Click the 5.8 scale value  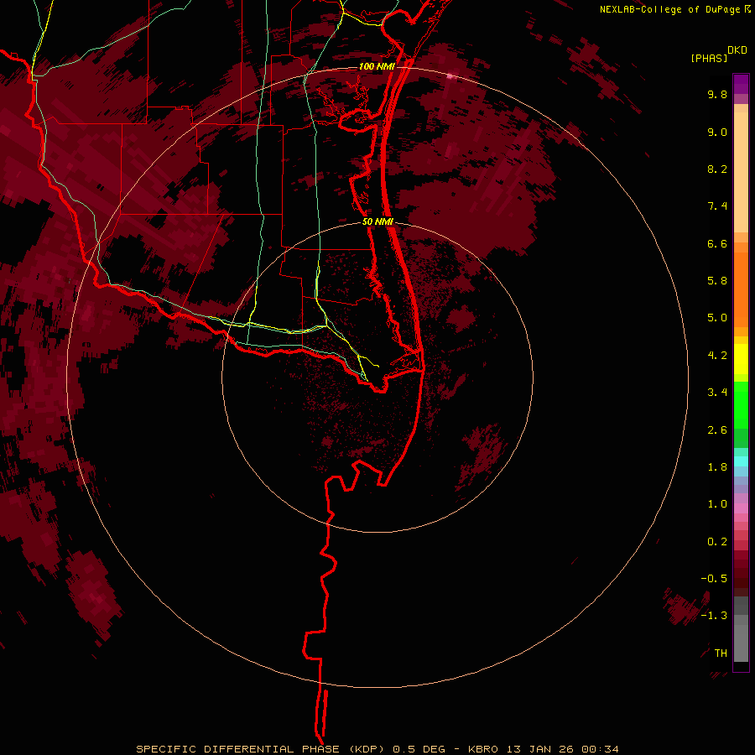tap(717, 281)
